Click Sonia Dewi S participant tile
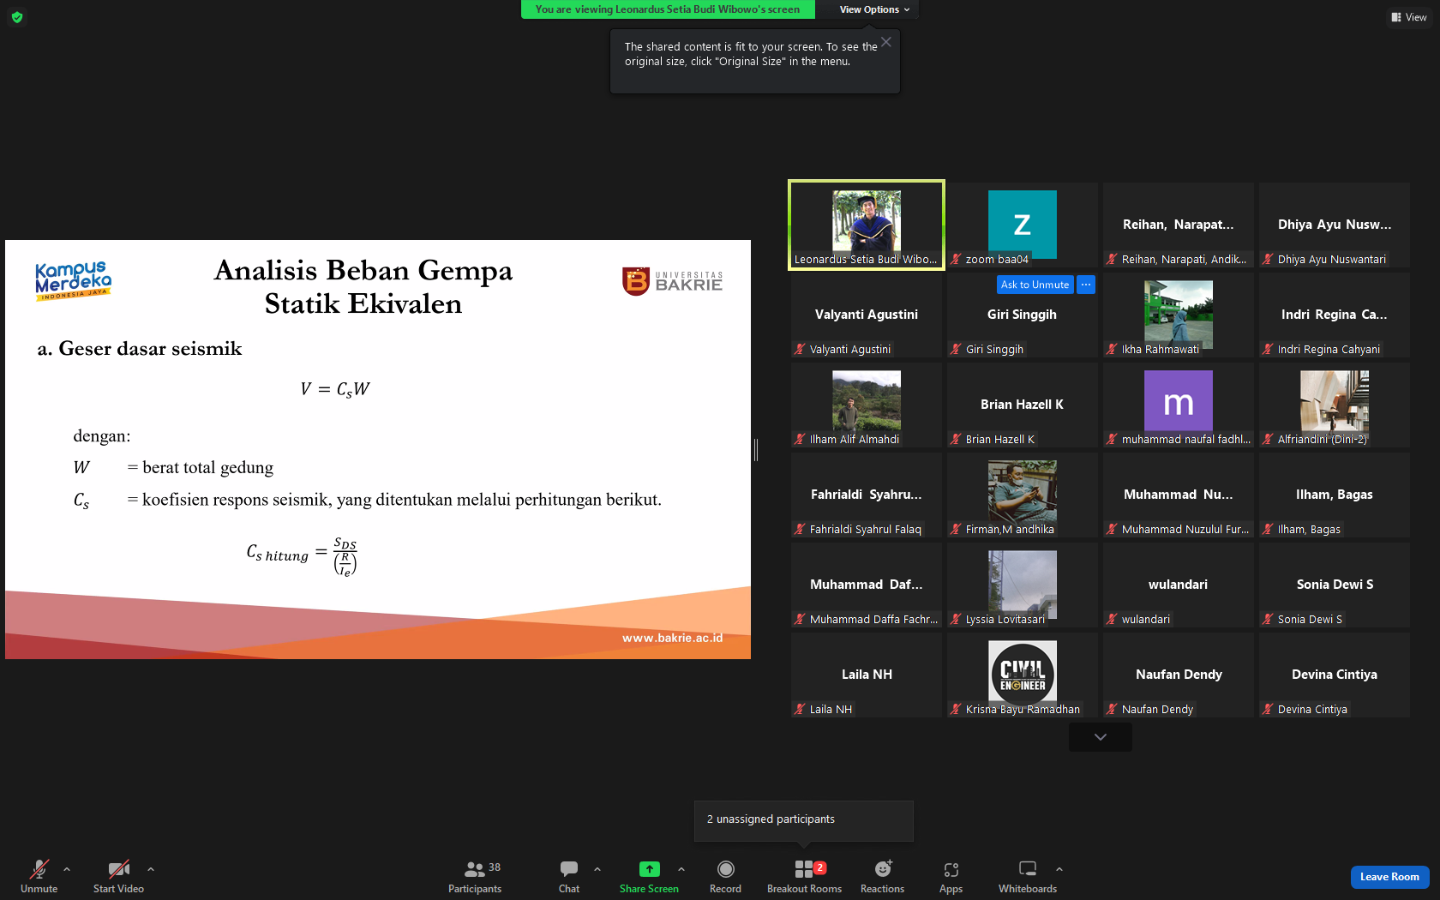The width and height of the screenshot is (1440, 900). click(x=1335, y=585)
